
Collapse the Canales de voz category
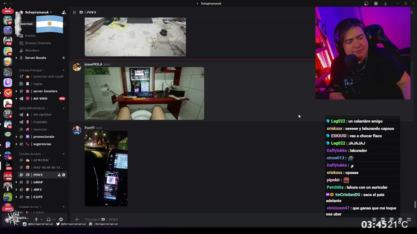point(30,207)
